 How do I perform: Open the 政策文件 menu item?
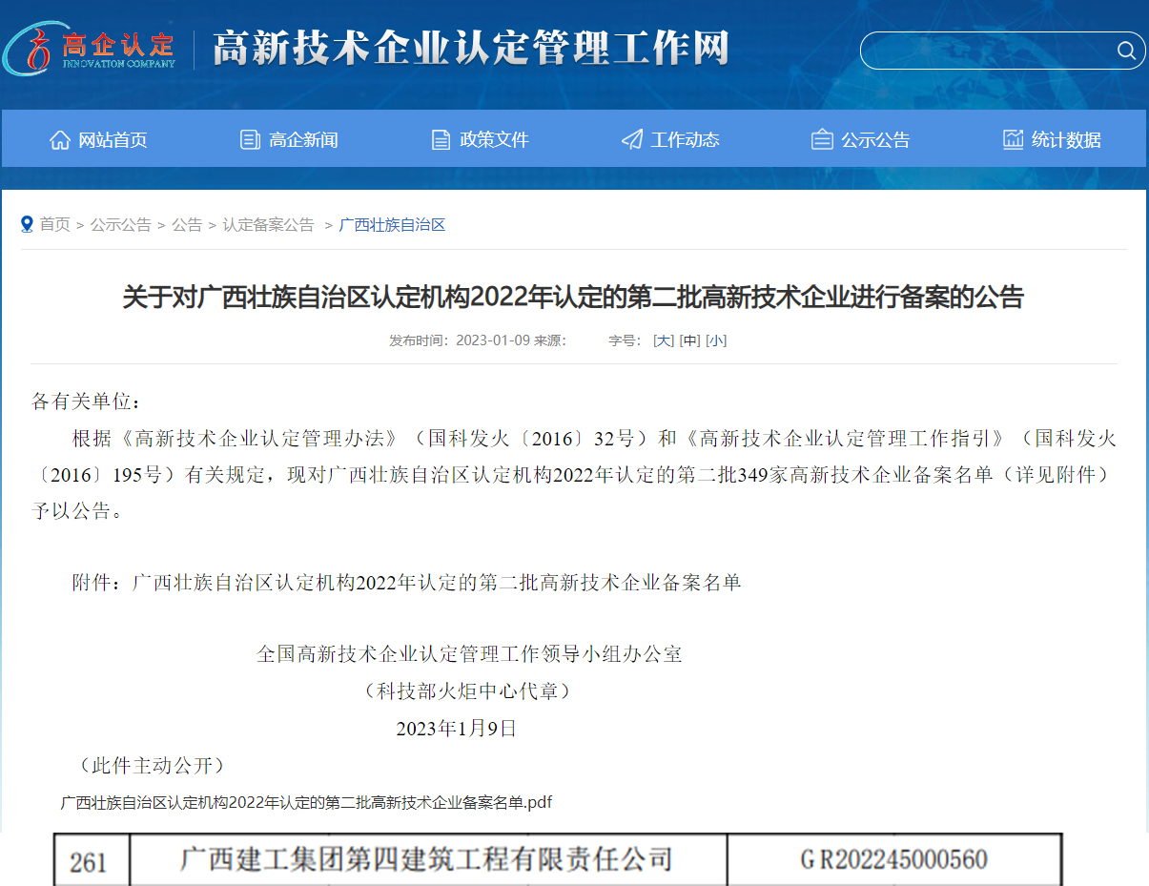[x=494, y=140]
